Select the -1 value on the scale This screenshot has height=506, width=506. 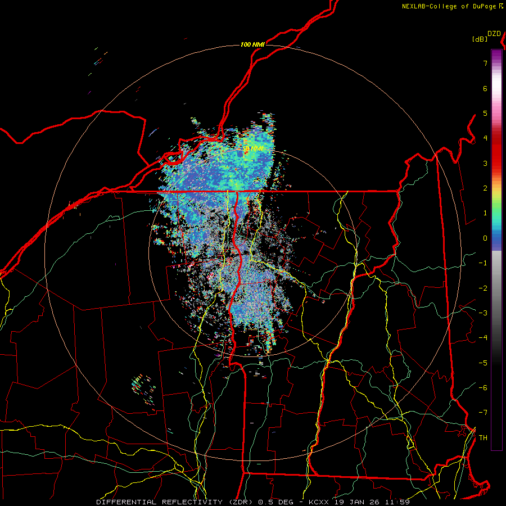(x=483, y=263)
